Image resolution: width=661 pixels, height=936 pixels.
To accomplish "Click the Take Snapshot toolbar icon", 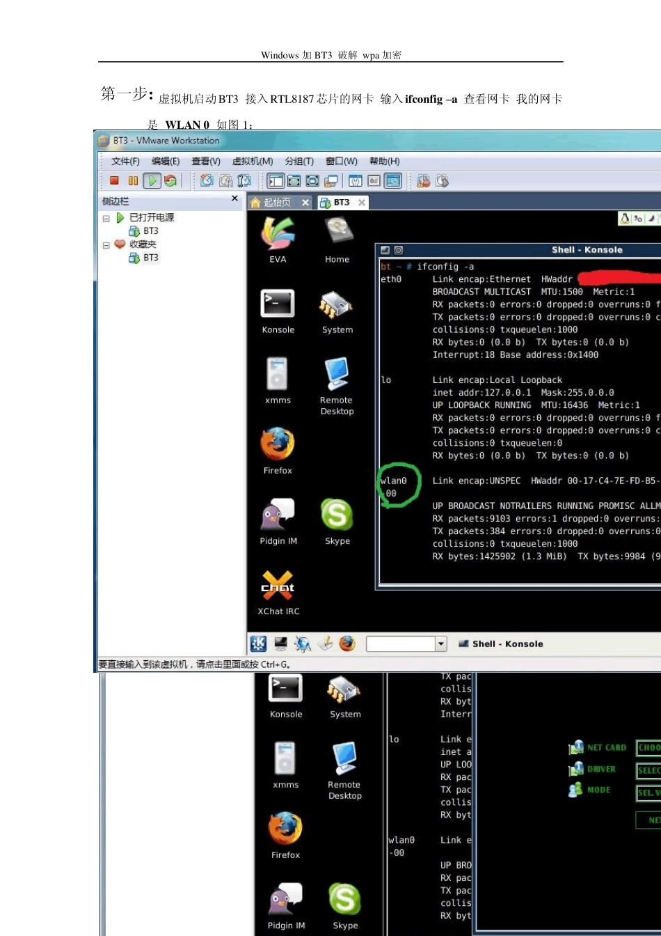I will point(207,181).
